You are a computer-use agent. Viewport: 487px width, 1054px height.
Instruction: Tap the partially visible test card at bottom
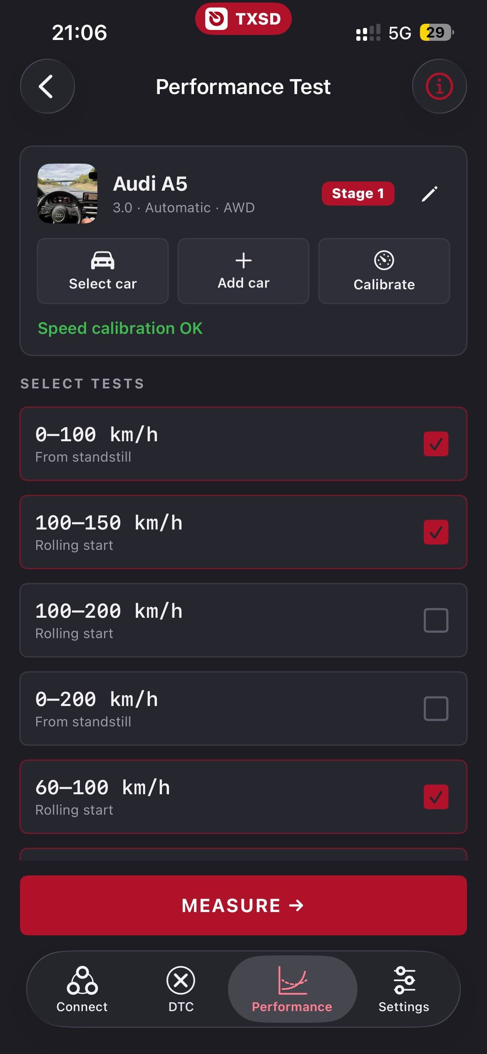(x=243, y=854)
